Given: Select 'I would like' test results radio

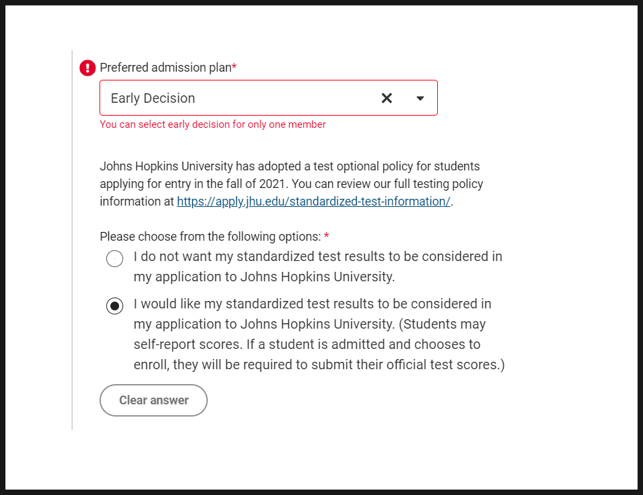Looking at the screenshot, I should tap(115, 306).
